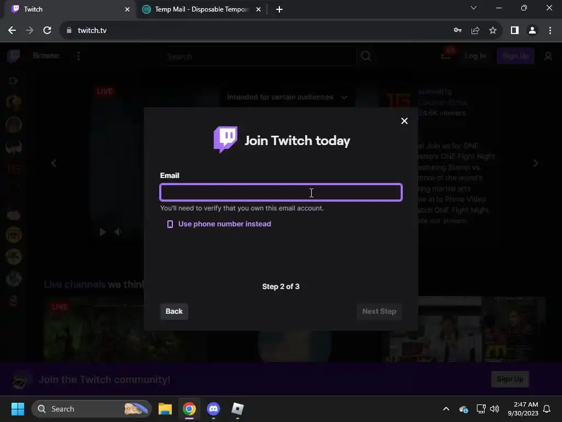This screenshot has width=562, height=422.
Task: Switch to the Temp Mail tab
Action: pyautogui.click(x=201, y=9)
